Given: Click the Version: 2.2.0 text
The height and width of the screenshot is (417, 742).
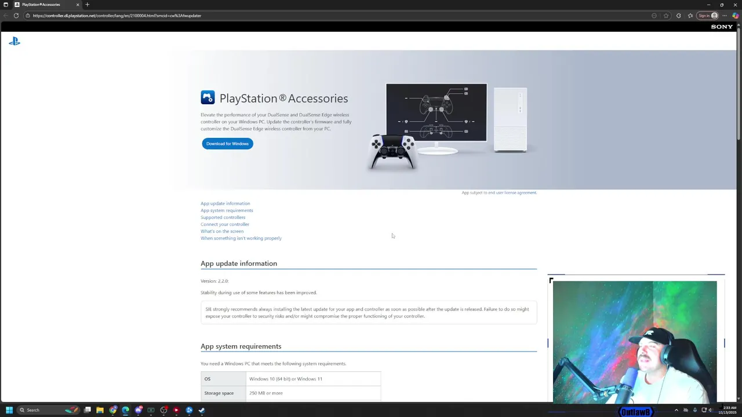Looking at the screenshot, I should click(x=214, y=281).
